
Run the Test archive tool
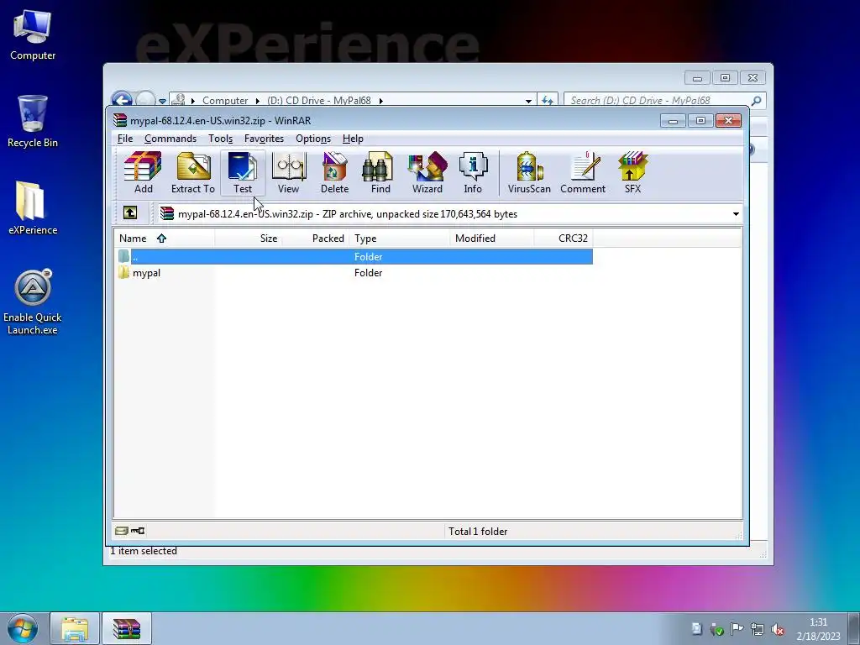click(243, 173)
